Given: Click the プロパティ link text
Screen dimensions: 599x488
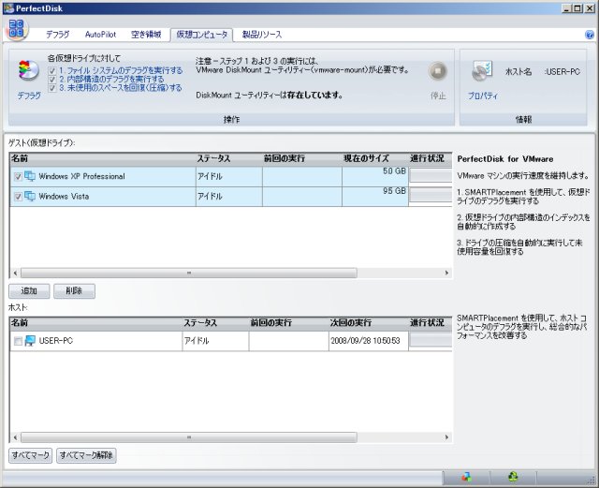Looking at the screenshot, I should click(483, 96).
